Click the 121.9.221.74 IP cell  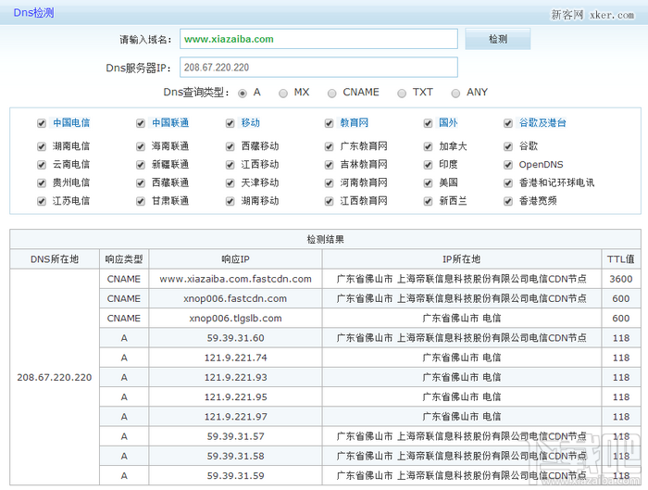[x=235, y=358]
